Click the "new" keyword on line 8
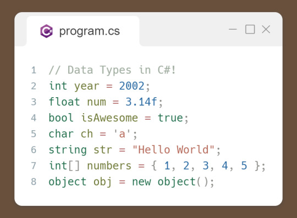This screenshot has height=218, width=297. tap(141, 182)
